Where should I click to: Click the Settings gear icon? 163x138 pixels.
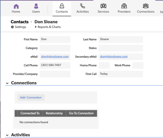12,27
